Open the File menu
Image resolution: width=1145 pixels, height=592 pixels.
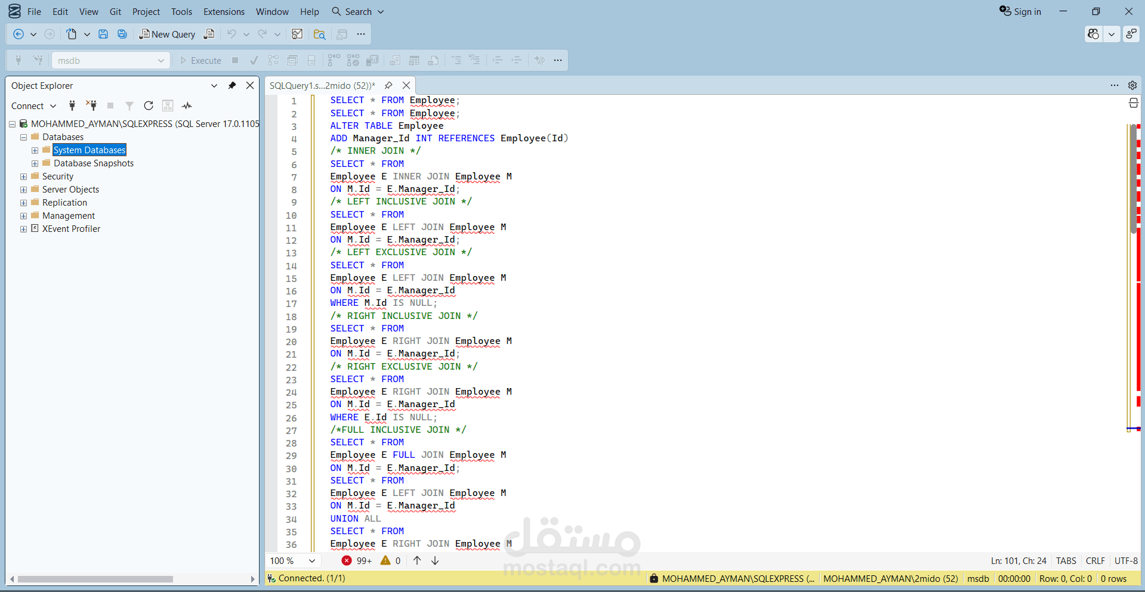click(x=34, y=11)
